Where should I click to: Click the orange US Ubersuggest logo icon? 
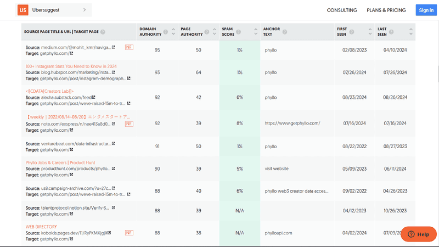click(22, 10)
